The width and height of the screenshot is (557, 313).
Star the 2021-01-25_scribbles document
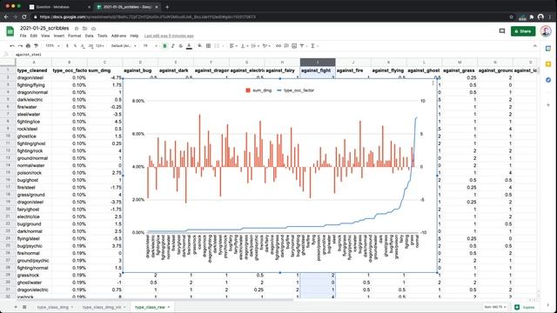77,29
